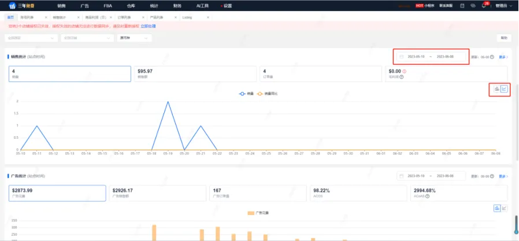Toggle the orange 销量同比 legend series
Viewport: 519px width, 241px height.
(x=267, y=94)
